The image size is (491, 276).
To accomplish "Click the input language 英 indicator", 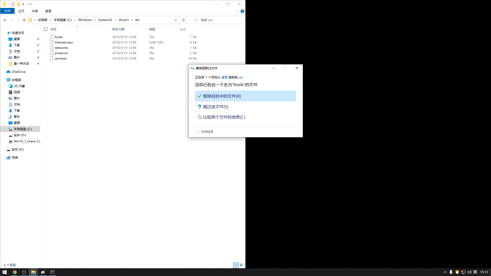I will 475,272.
